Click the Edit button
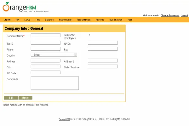The width and height of the screenshot is (189, 126). pos(11,98)
